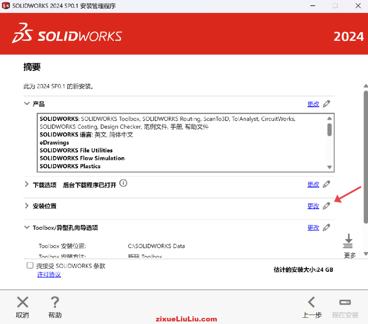
Task: Click the info icon beside 后台下载程序已打开
Action: click(x=123, y=183)
